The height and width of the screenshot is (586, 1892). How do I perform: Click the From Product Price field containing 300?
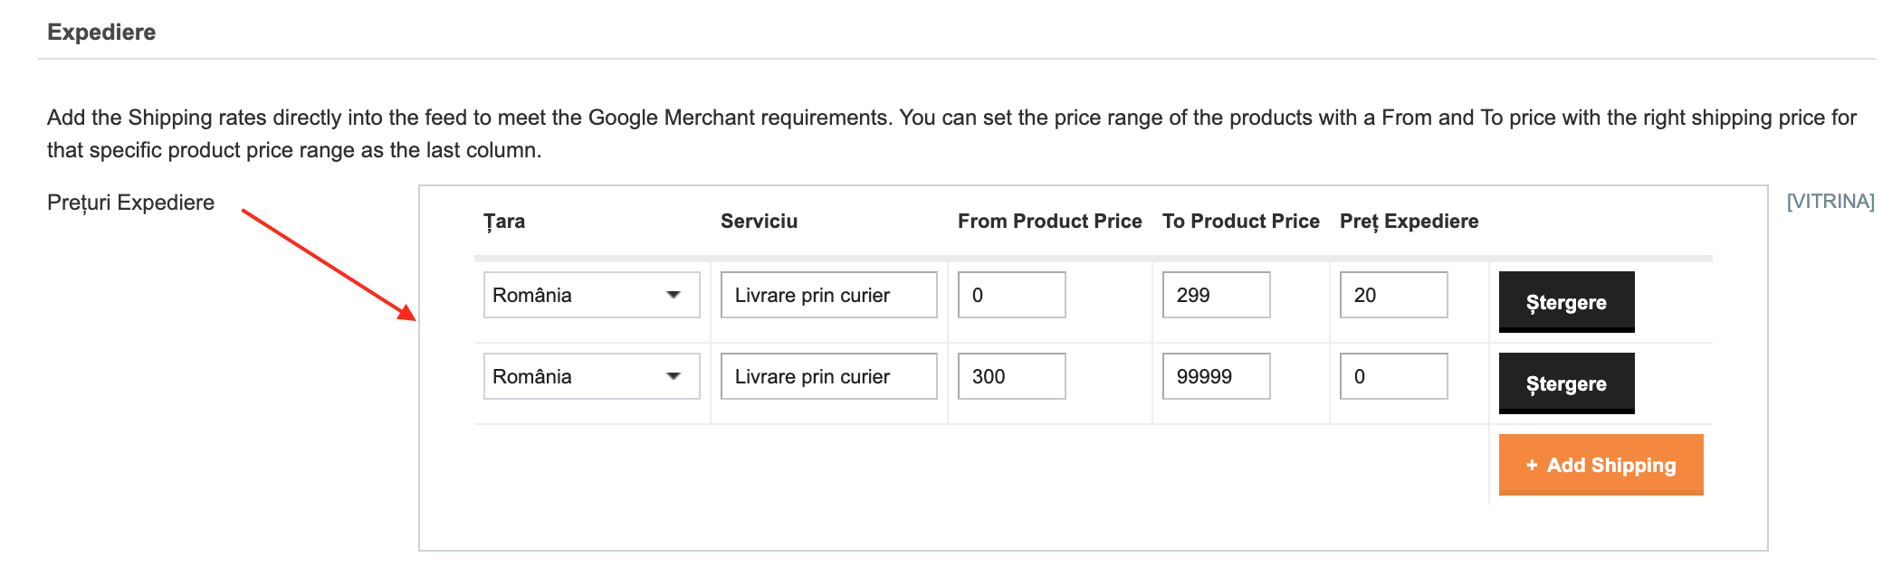(1011, 376)
